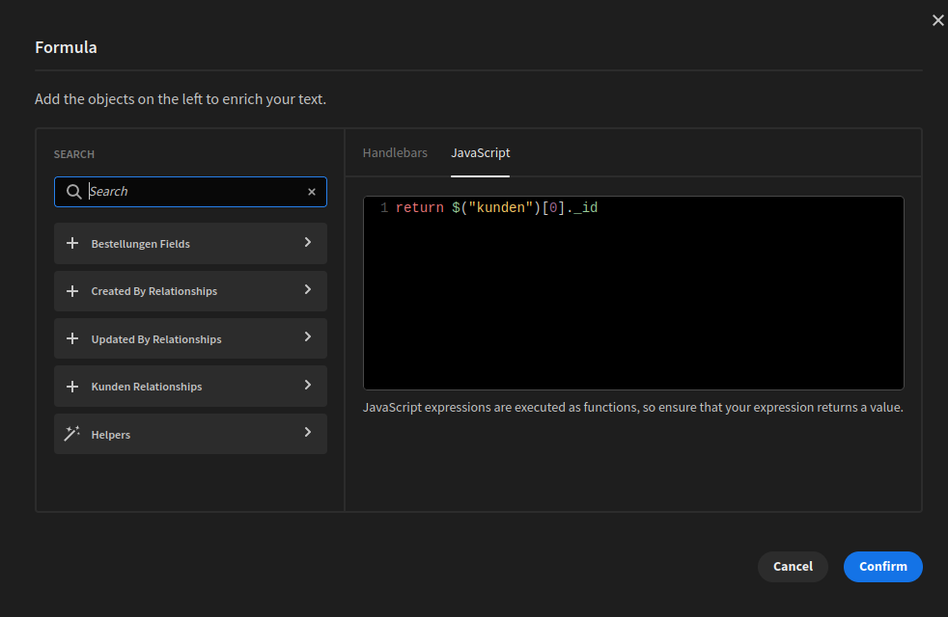Click the plus icon beside Bestellungen Fields
The height and width of the screenshot is (617, 948).
[x=72, y=244]
